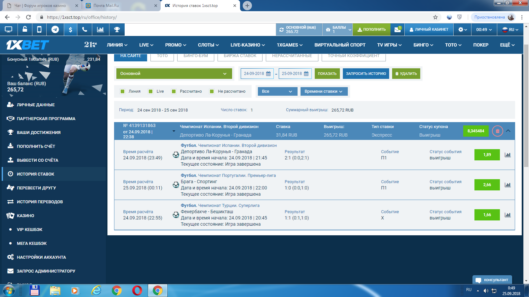Select the Почта Mail.Ru browser tab
This screenshot has width=529, height=297.
click(121, 6)
